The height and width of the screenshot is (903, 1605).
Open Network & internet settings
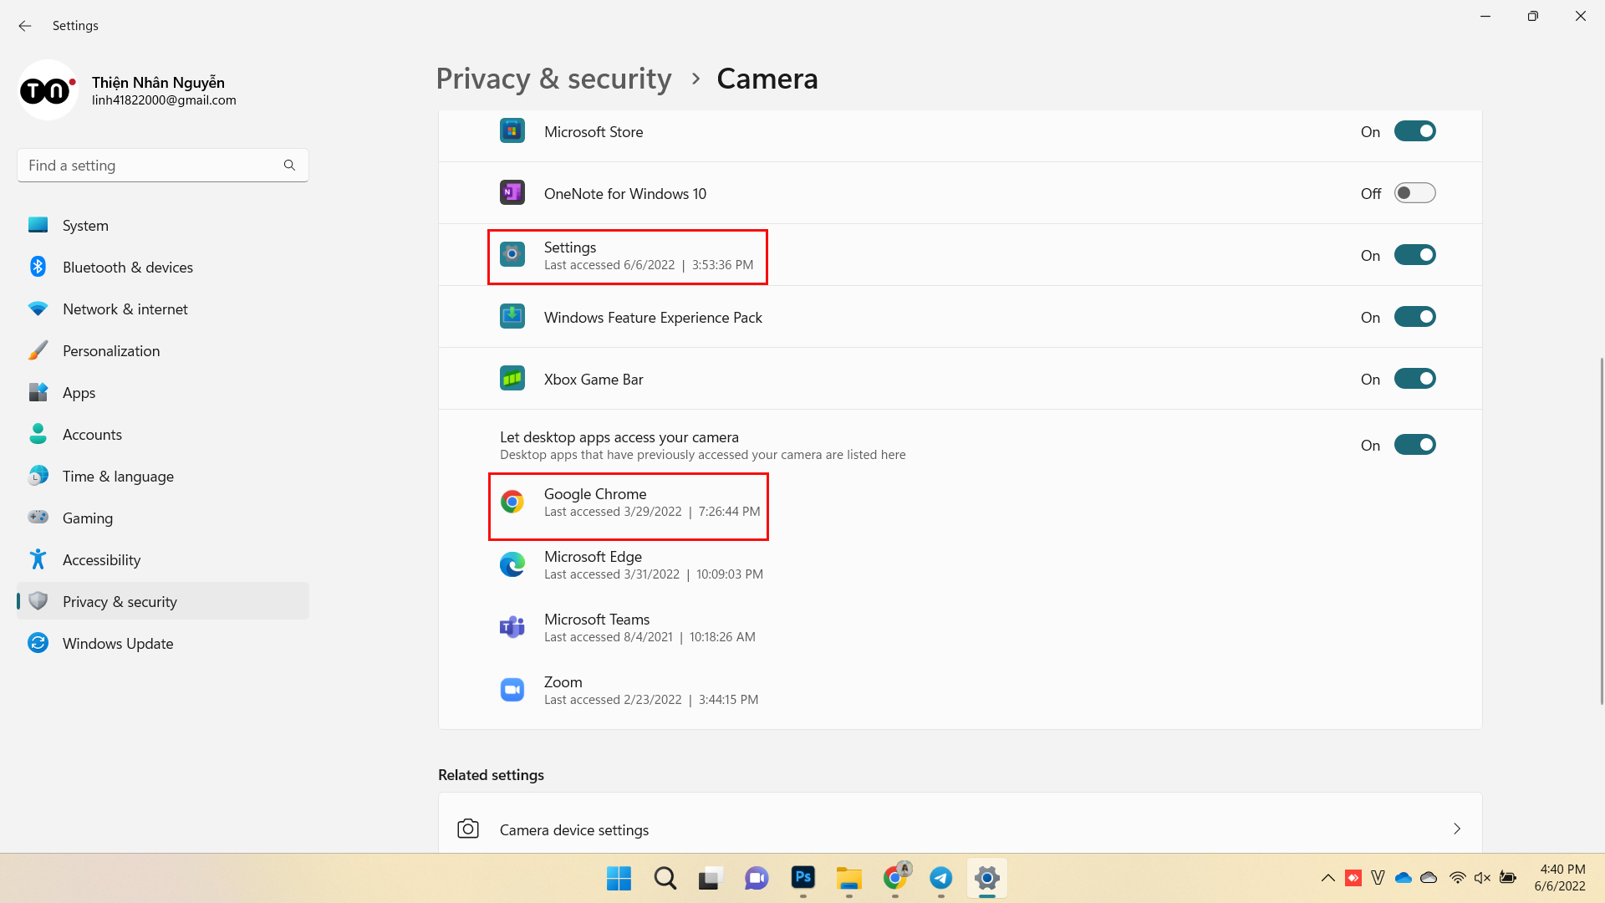(x=125, y=309)
